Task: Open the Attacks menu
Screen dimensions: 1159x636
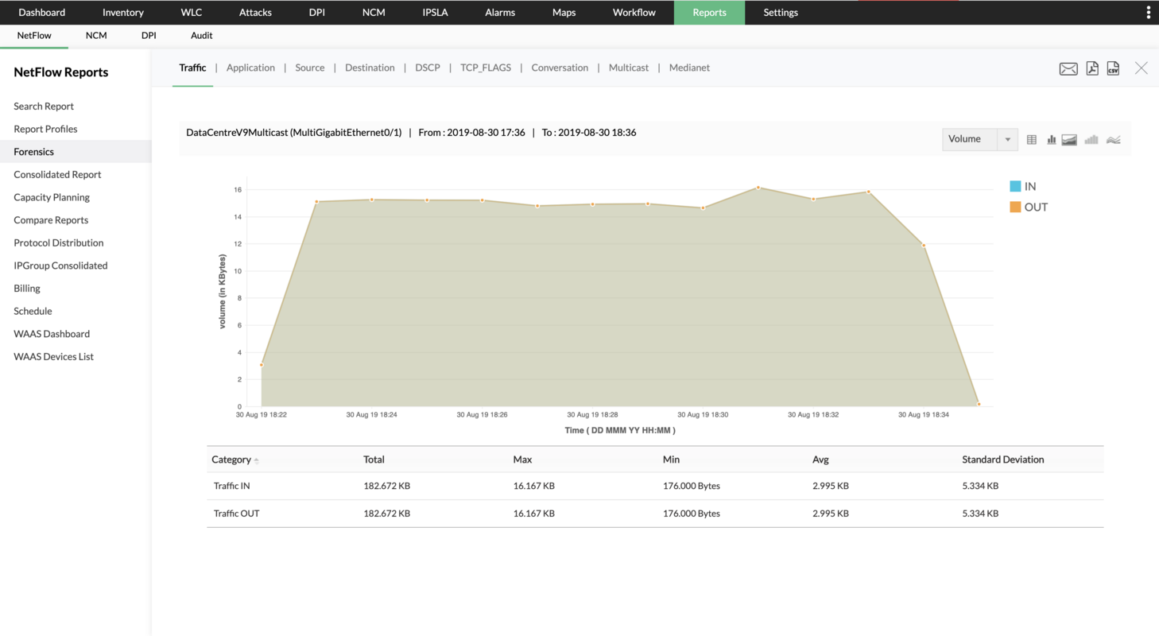Action: click(255, 13)
